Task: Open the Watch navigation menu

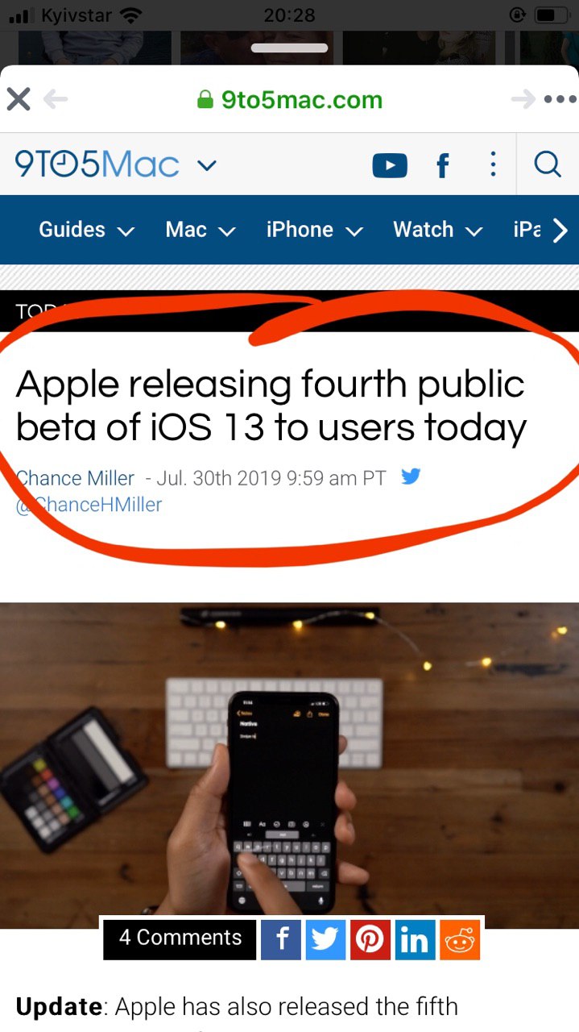Action: 438,230
